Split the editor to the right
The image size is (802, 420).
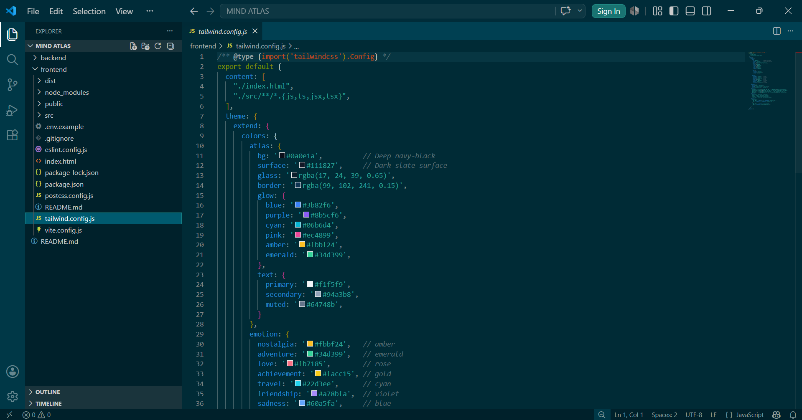coord(777,31)
